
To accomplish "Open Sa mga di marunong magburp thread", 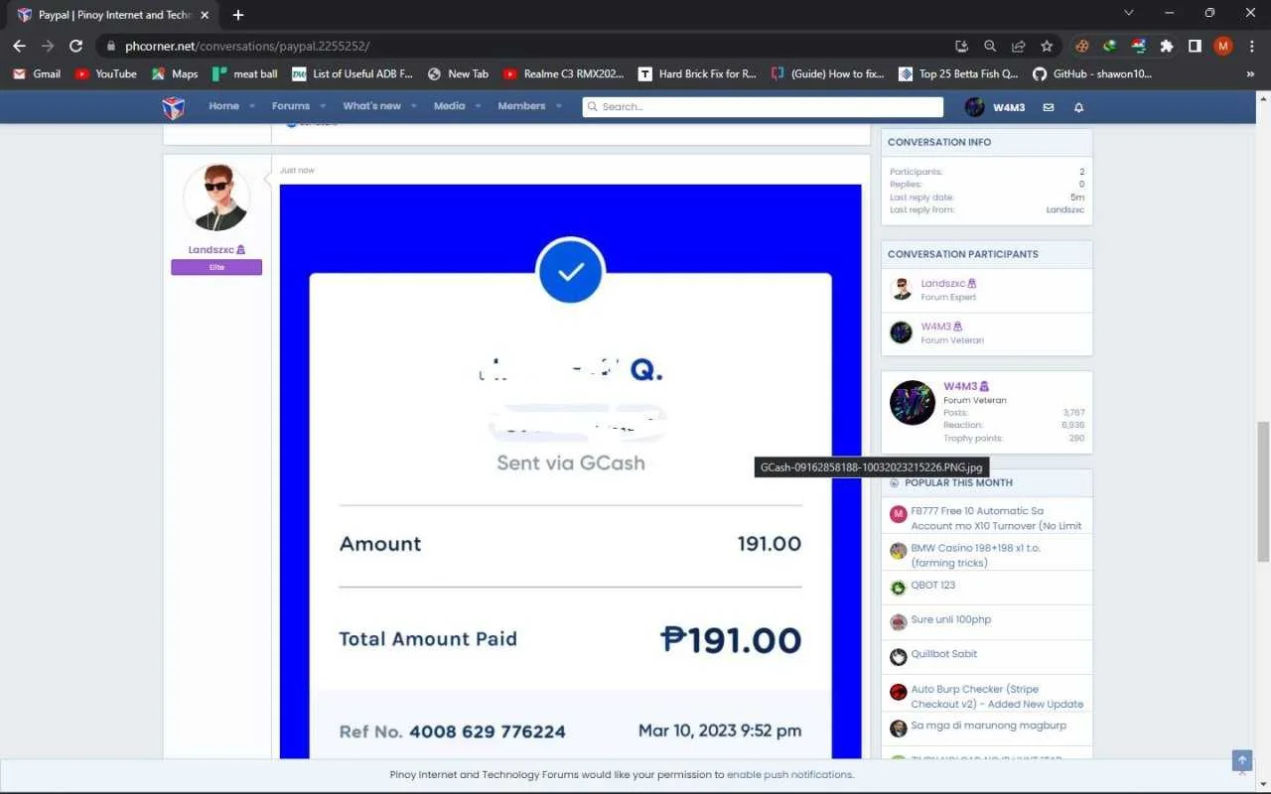I will coord(988,727).
